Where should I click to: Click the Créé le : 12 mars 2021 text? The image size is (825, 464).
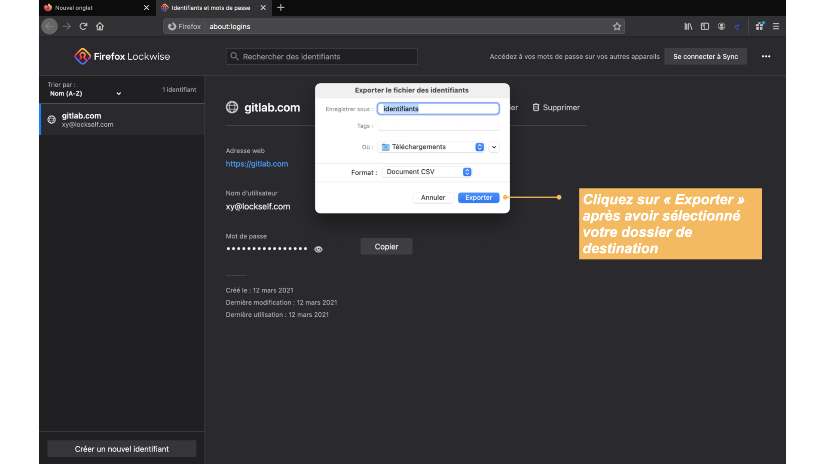[260, 290]
